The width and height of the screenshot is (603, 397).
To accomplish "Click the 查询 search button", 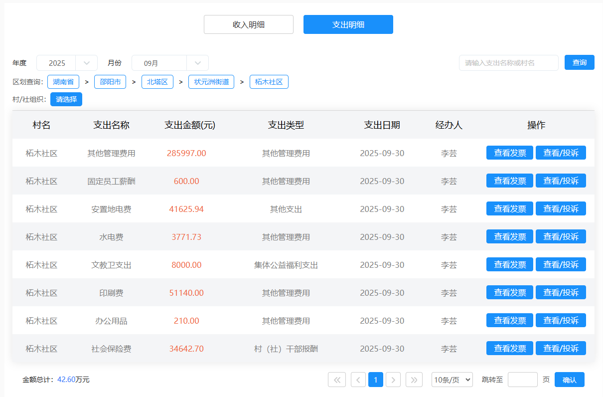I will (x=579, y=62).
